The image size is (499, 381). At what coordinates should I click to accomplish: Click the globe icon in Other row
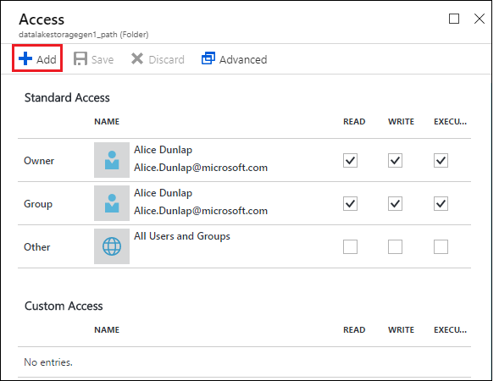[x=112, y=246]
